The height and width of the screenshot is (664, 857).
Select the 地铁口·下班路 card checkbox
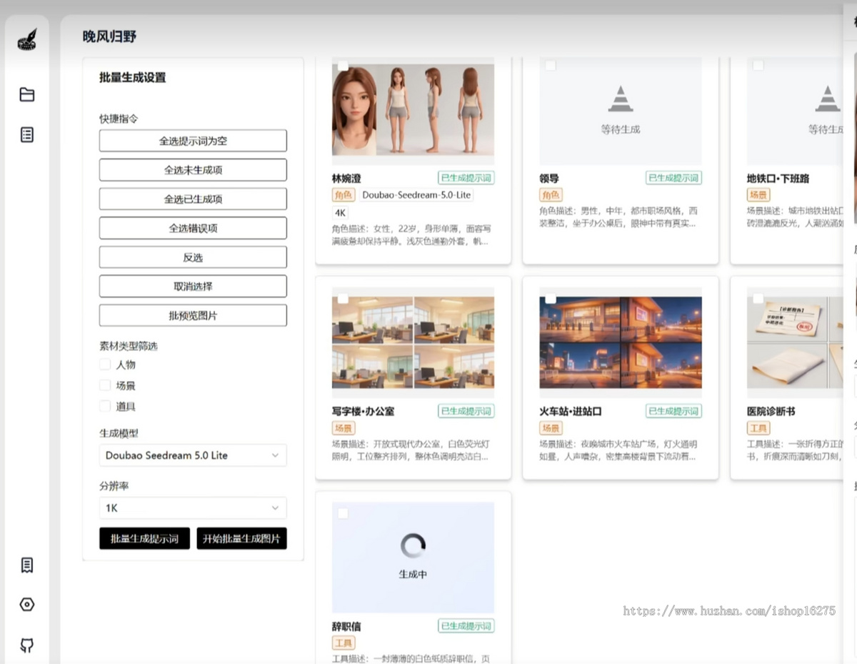pyautogui.click(x=758, y=66)
